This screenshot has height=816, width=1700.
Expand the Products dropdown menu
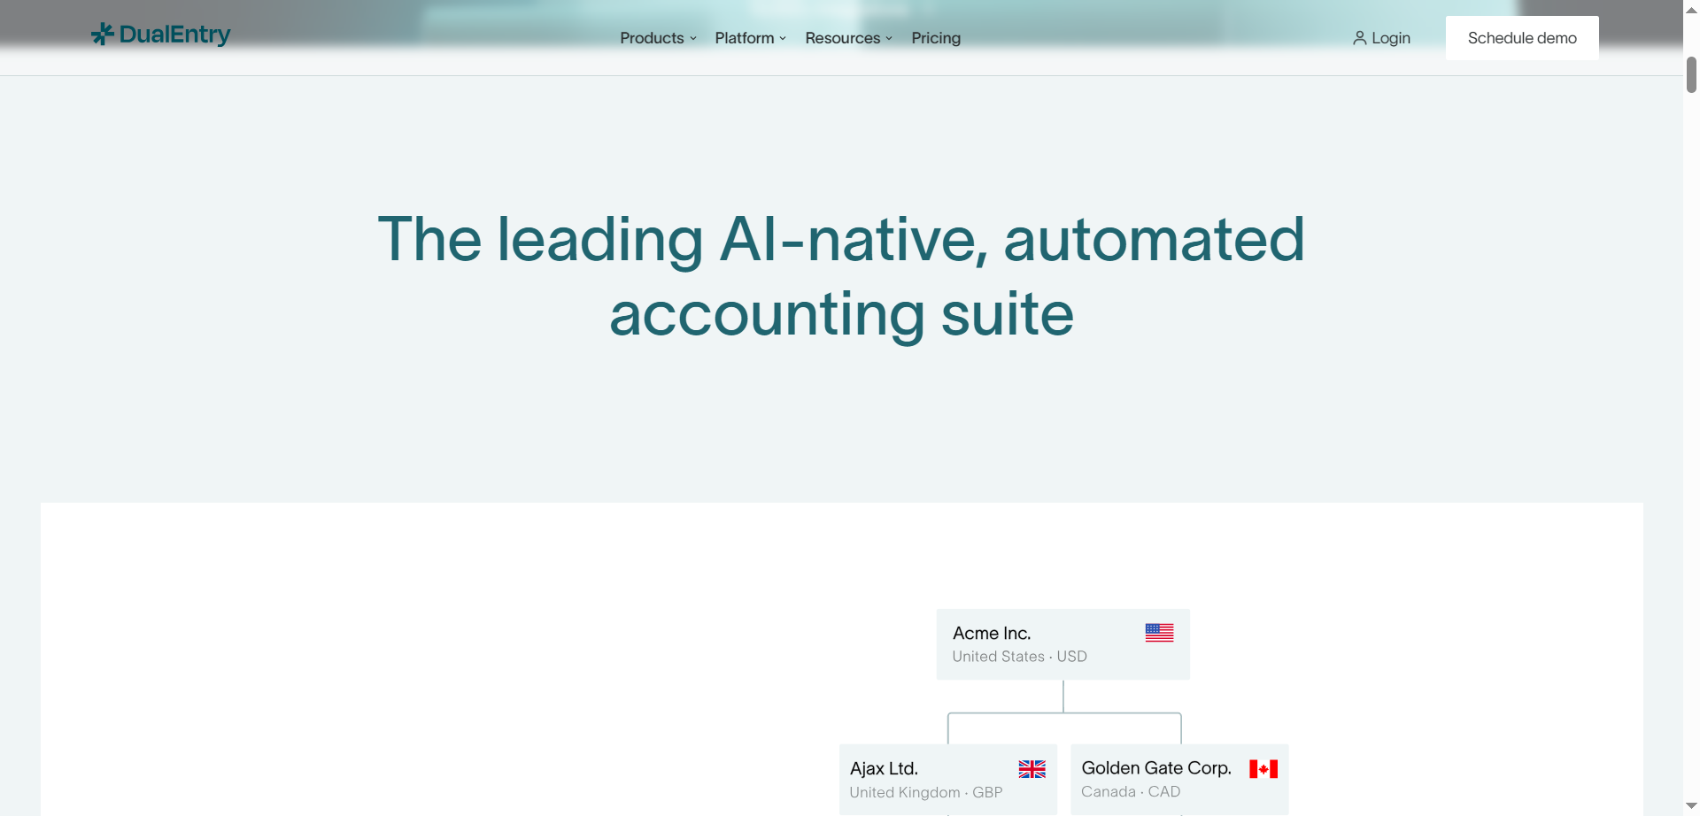tap(655, 38)
